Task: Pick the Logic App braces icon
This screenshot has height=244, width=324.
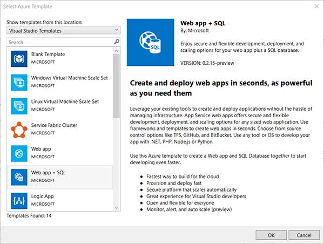Action: click(19, 200)
